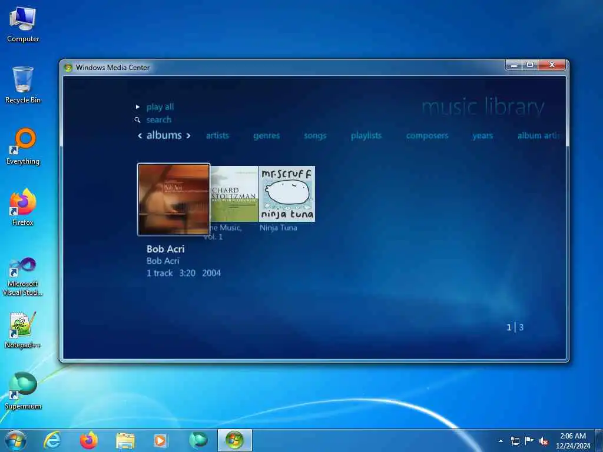Launch Firefox from the desktop shortcut

point(23,207)
